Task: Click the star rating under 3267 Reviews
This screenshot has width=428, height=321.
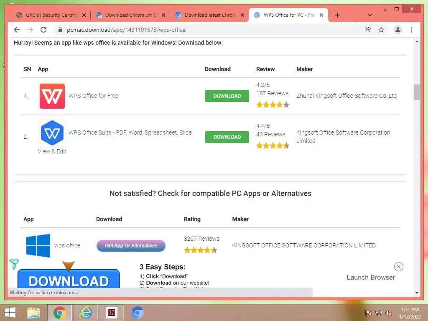Action: pos(200,250)
